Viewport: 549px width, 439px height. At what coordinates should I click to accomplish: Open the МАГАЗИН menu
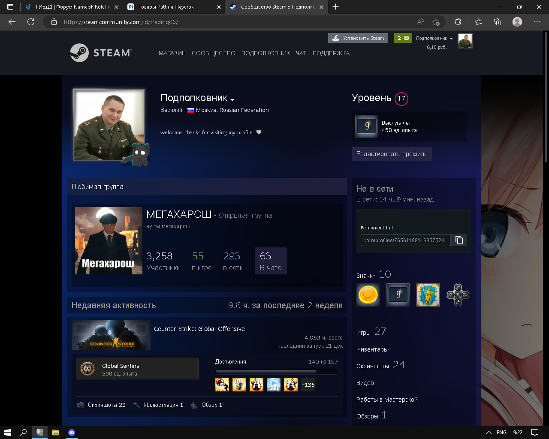172,53
